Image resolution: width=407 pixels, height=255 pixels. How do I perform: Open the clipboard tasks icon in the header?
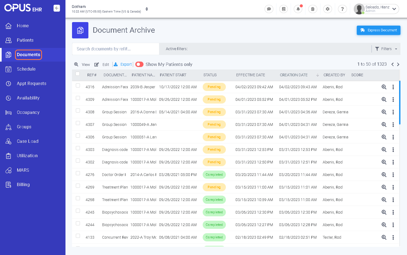coord(313,9)
